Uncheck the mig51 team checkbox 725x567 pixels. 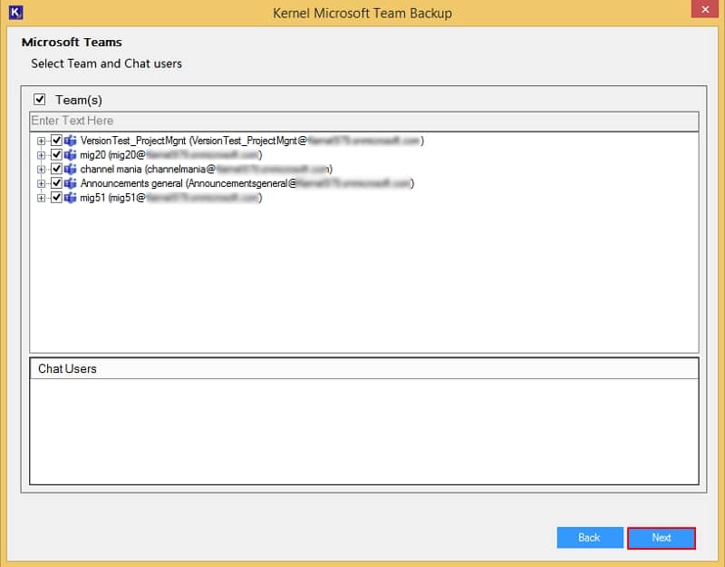coord(56,198)
